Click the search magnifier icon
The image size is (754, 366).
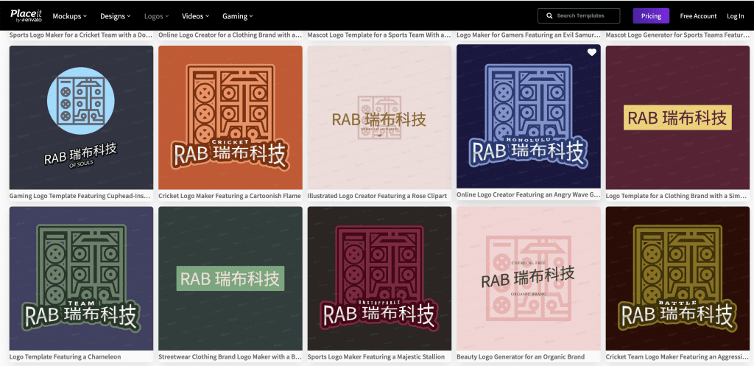coord(549,15)
